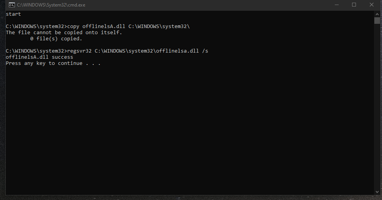Click the scrollbar down arrow

tap(377, 192)
